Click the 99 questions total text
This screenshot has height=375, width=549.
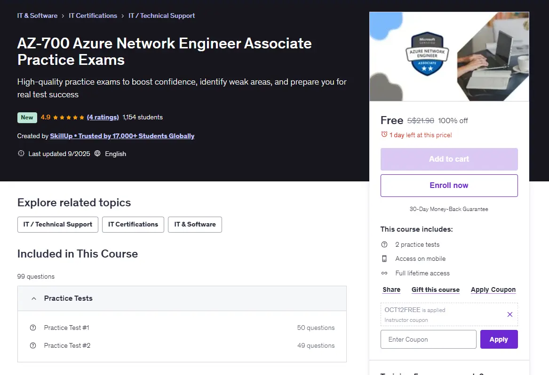click(x=36, y=276)
